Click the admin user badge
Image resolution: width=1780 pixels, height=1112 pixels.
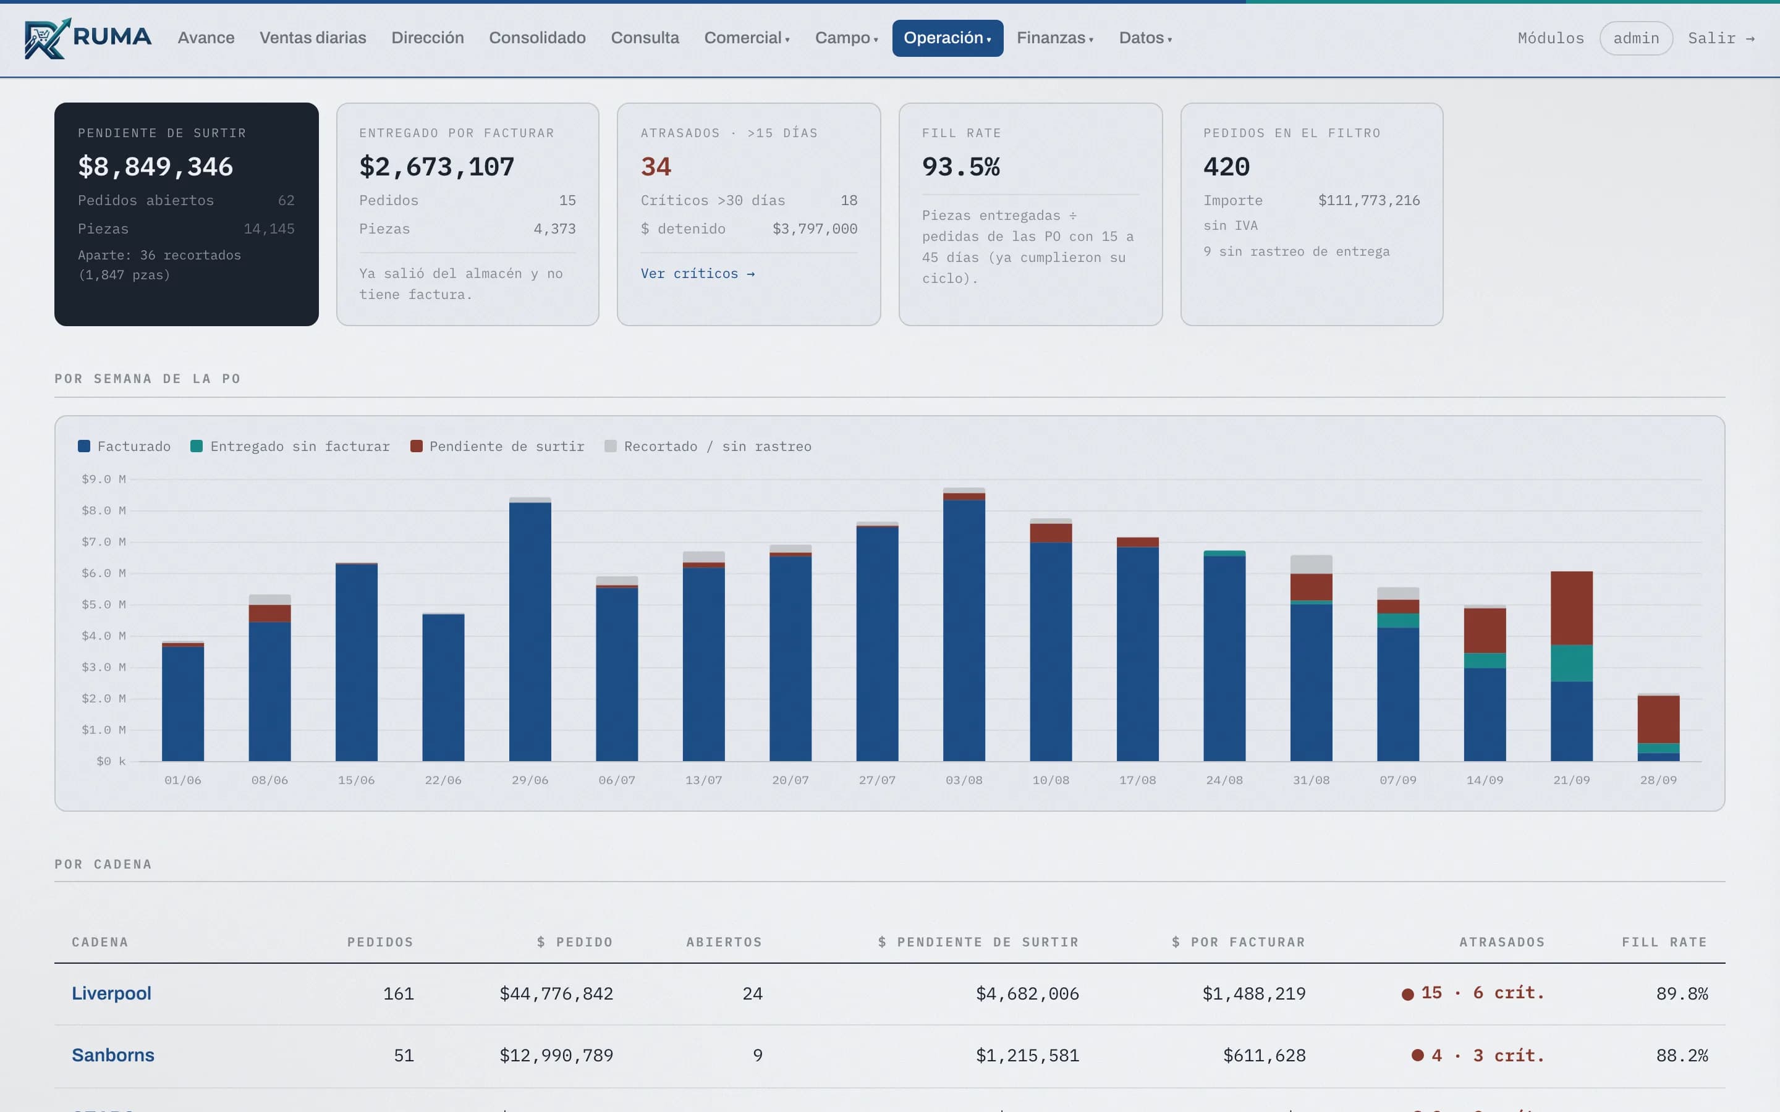[x=1636, y=38]
